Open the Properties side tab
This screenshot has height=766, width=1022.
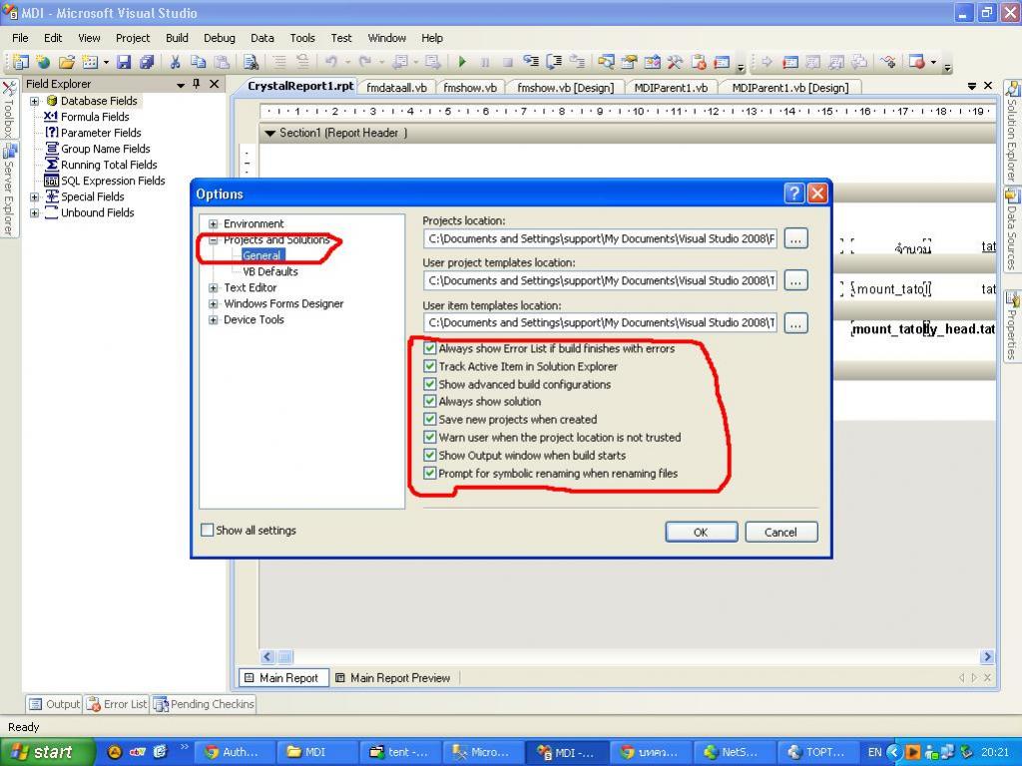[1012, 325]
